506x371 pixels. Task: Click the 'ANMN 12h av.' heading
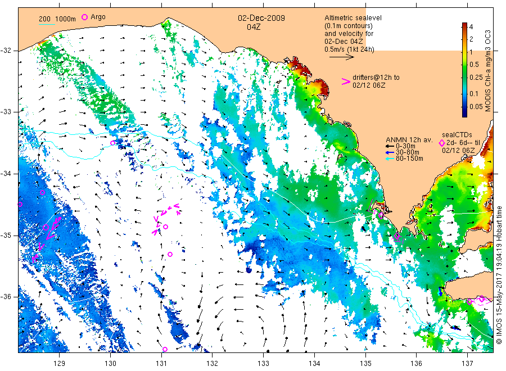click(409, 140)
